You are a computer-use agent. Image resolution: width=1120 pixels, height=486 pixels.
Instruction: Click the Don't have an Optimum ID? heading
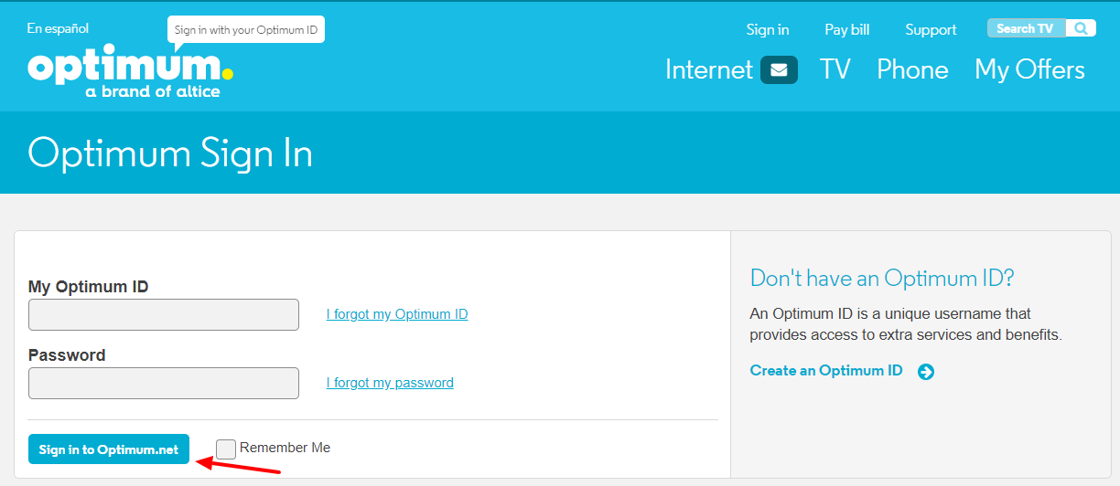tap(882, 278)
